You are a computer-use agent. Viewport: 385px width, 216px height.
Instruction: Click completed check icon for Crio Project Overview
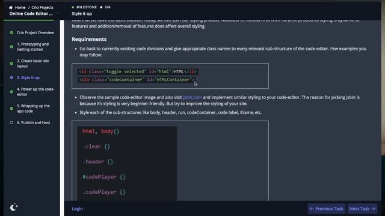11,32
